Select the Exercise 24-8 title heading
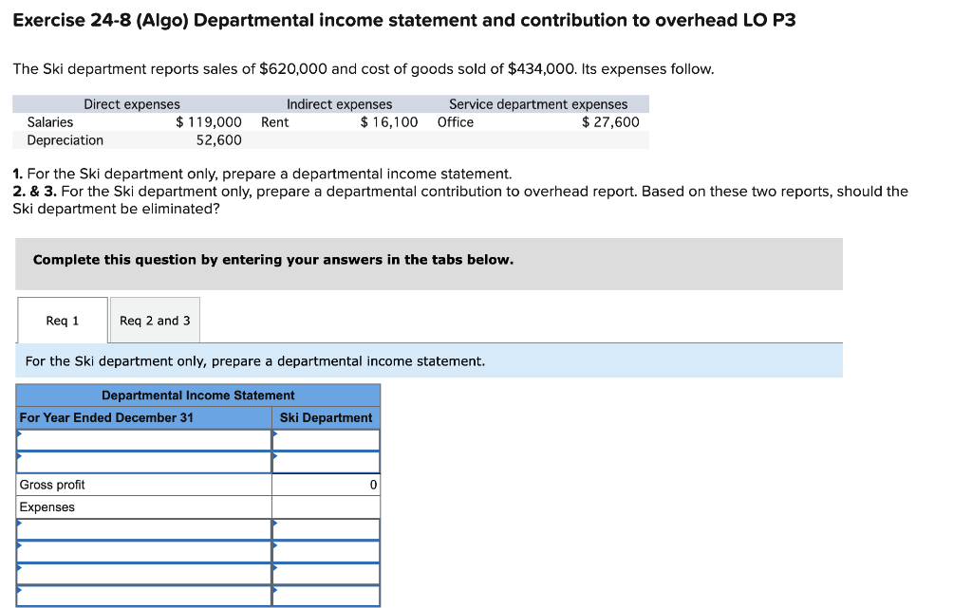 [404, 21]
